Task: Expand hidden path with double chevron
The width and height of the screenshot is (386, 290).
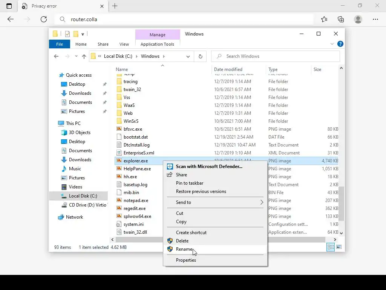Action: coord(100,56)
